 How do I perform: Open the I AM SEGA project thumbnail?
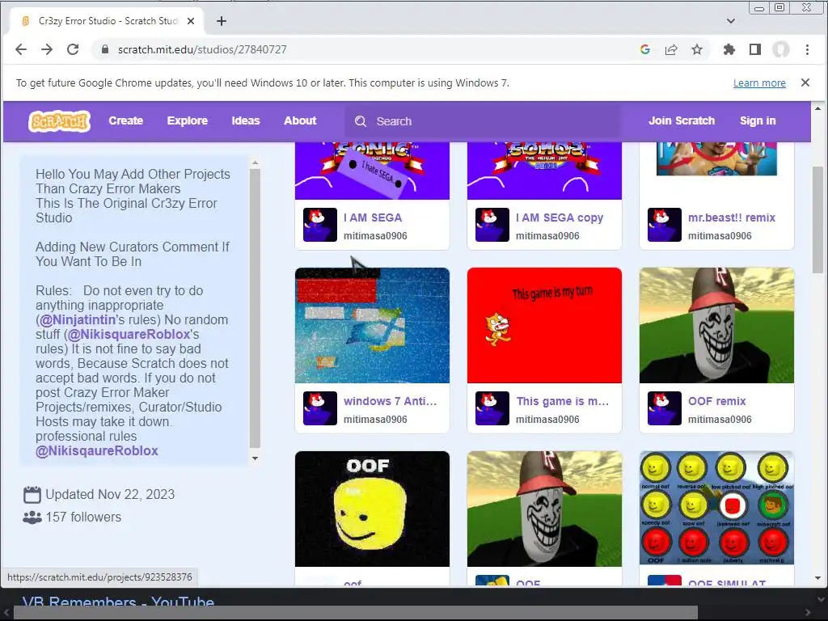tap(372, 171)
